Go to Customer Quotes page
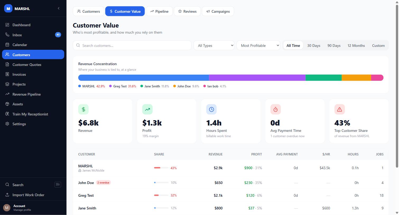This screenshot has height=215, width=399. 33,65
